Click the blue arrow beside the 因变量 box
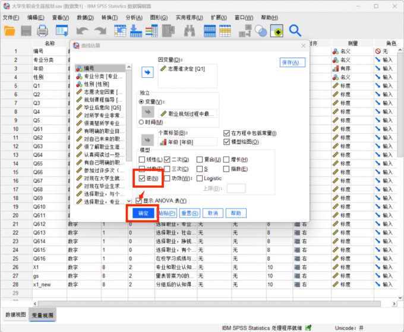The image size is (404, 332). click(x=147, y=72)
